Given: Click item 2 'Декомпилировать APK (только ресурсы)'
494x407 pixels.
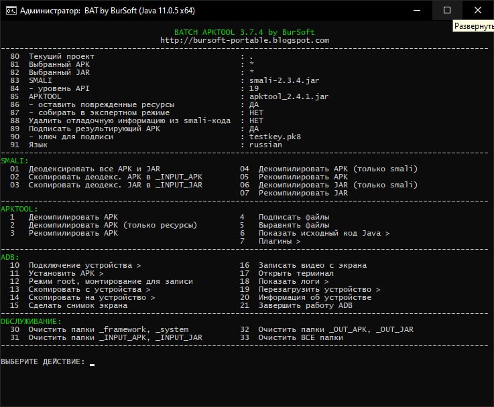Looking at the screenshot, I should [103, 225].
